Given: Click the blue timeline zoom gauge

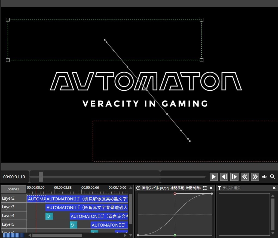Looking at the screenshot, I should 13,235.
